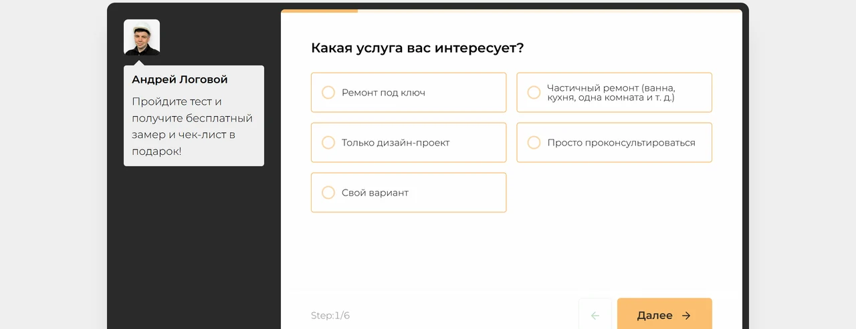The image size is (856, 329).
Task: Click the back arrow icon button
Action: point(595,315)
